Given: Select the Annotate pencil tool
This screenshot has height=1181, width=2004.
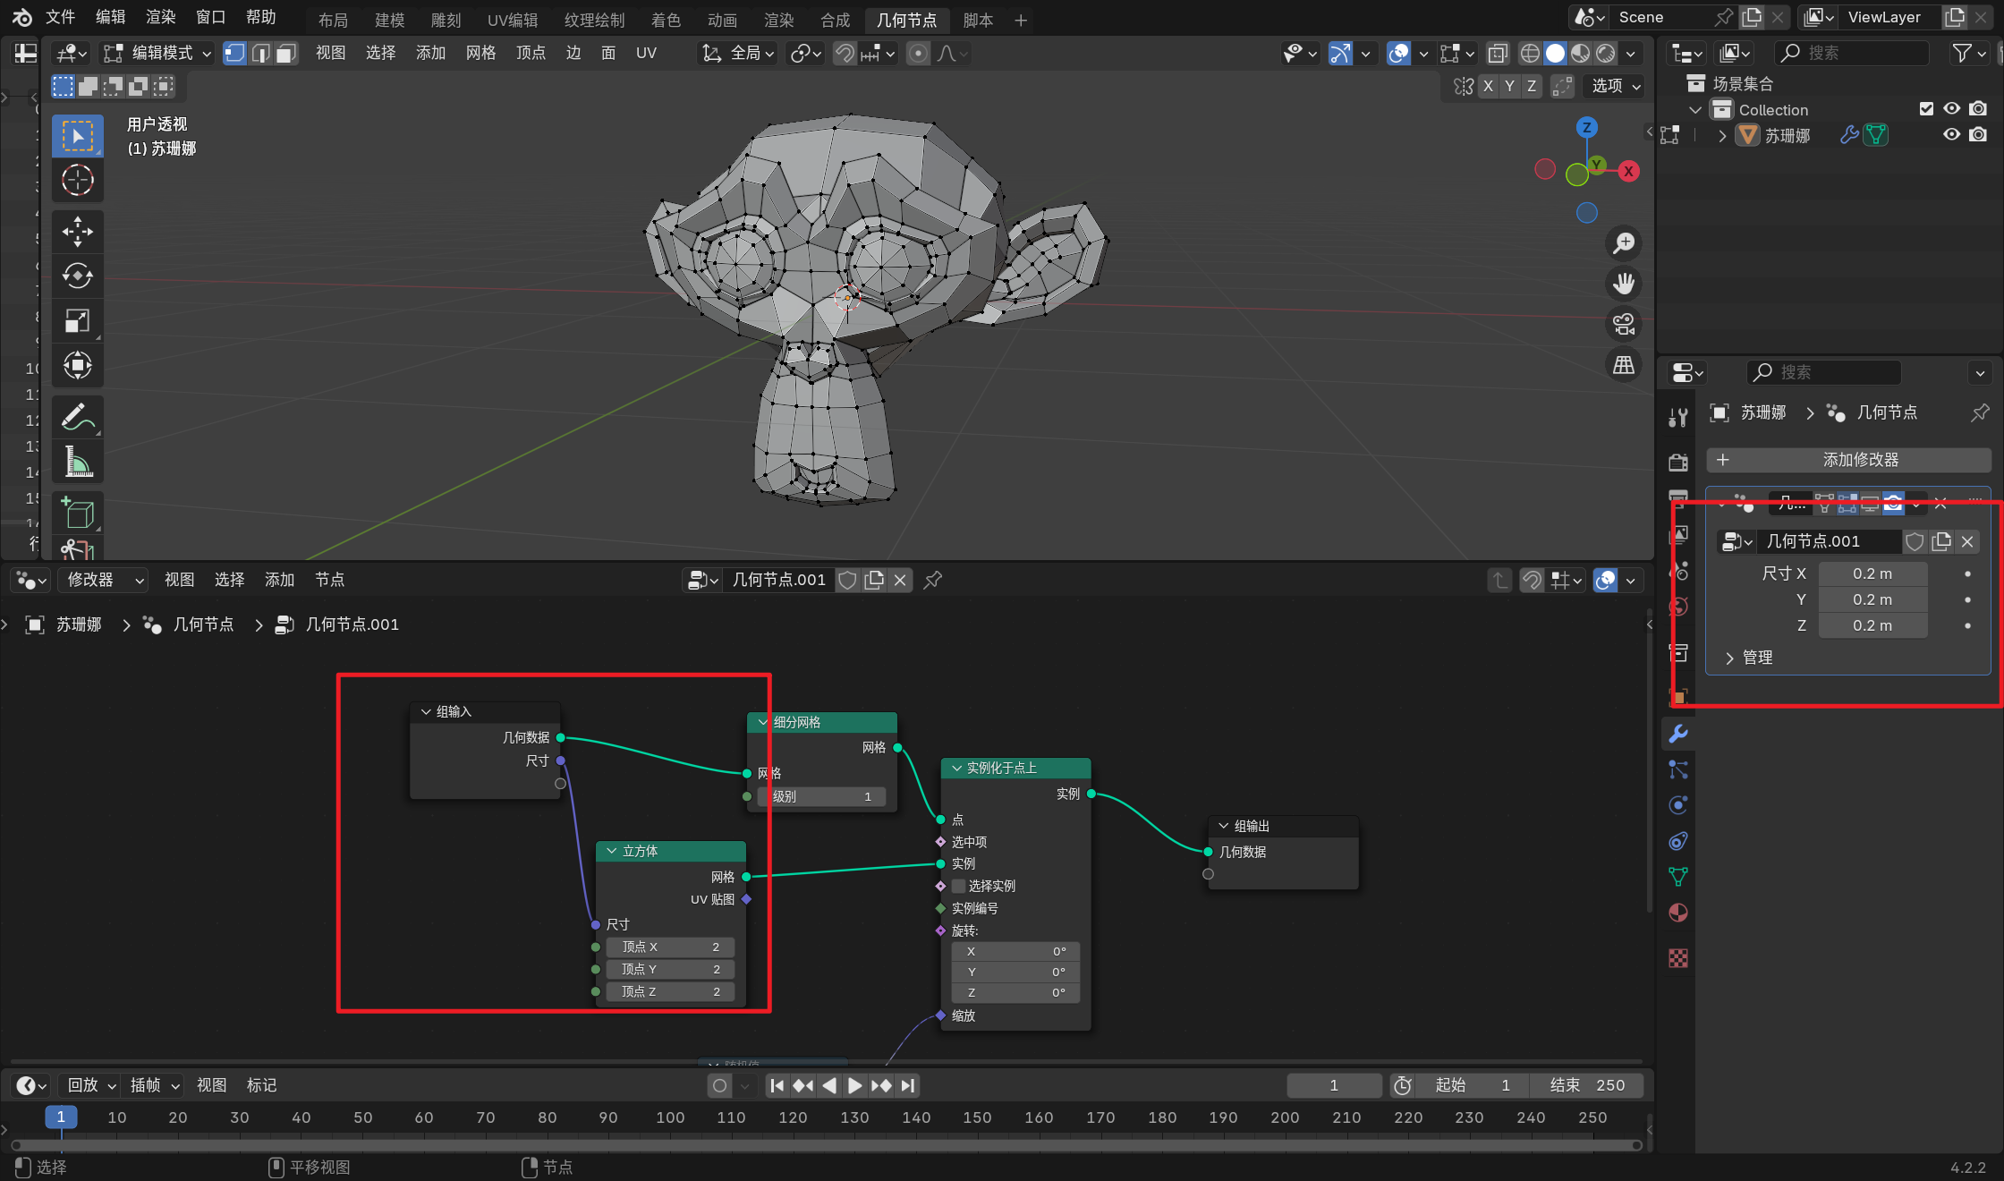Looking at the screenshot, I should (78, 417).
